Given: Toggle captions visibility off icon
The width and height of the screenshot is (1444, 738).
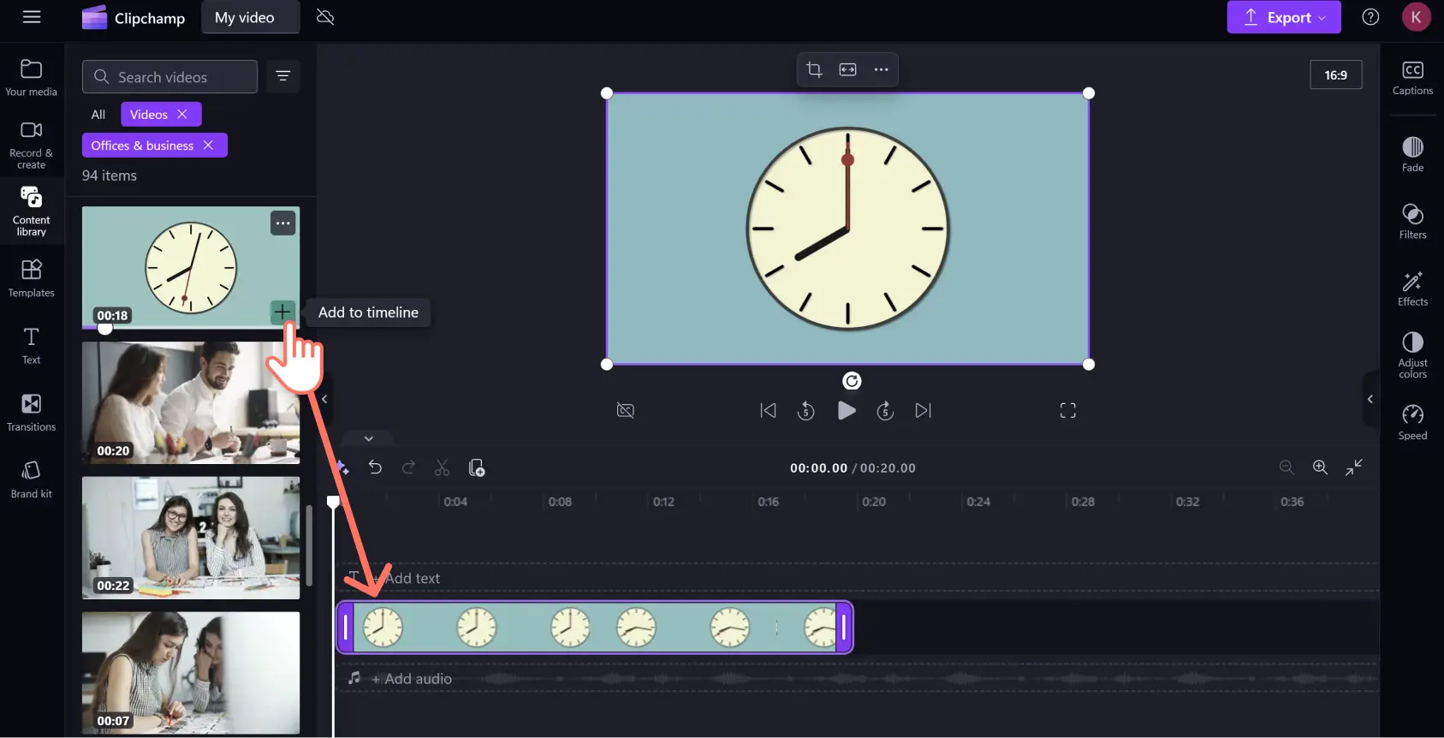Looking at the screenshot, I should click(626, 411).
